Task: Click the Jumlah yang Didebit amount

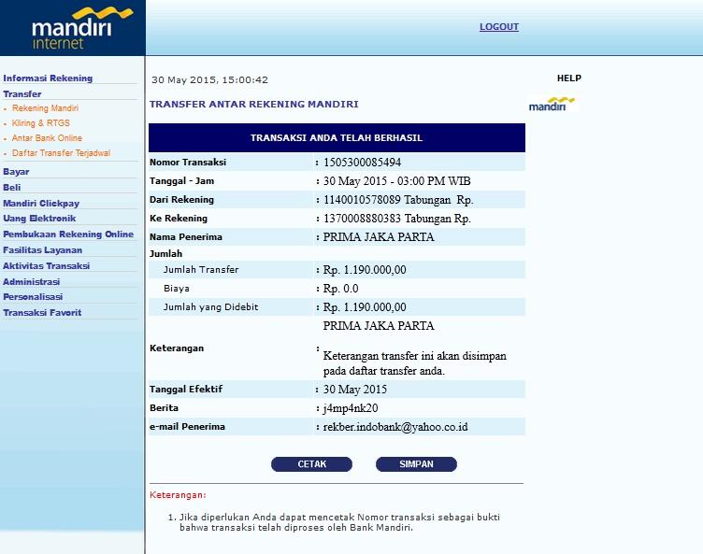Action: [365, 307]
